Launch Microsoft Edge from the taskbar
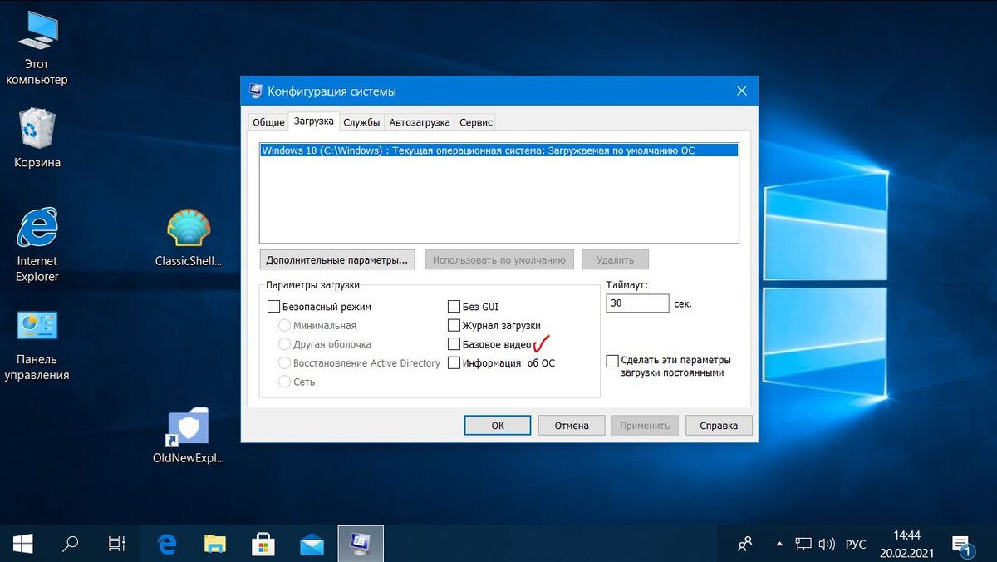This screenshot has height=562, width=997. click(x=167, y=544)
